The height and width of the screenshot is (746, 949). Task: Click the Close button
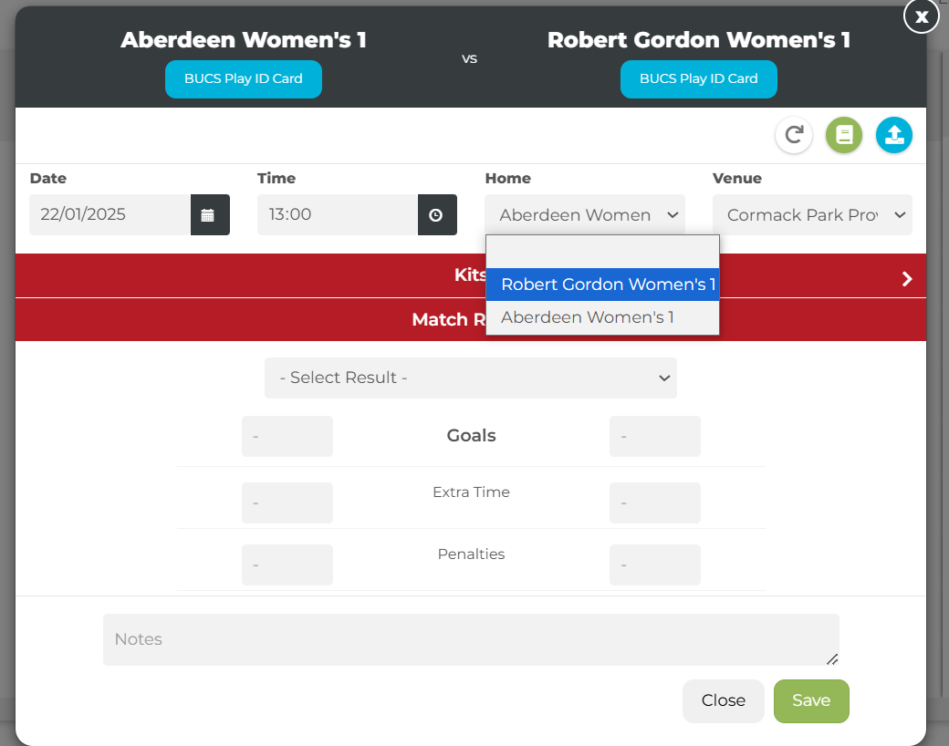(724, 700)
